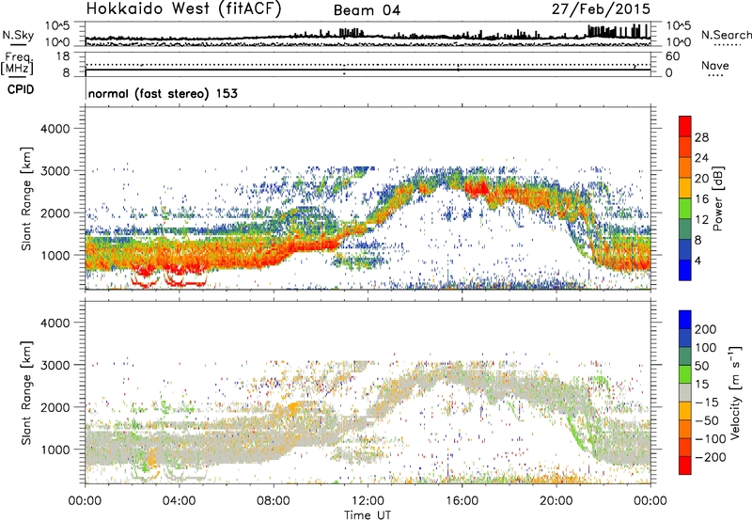
Task: Click the date '27/Feb/2015'
Action: point(601,8)
